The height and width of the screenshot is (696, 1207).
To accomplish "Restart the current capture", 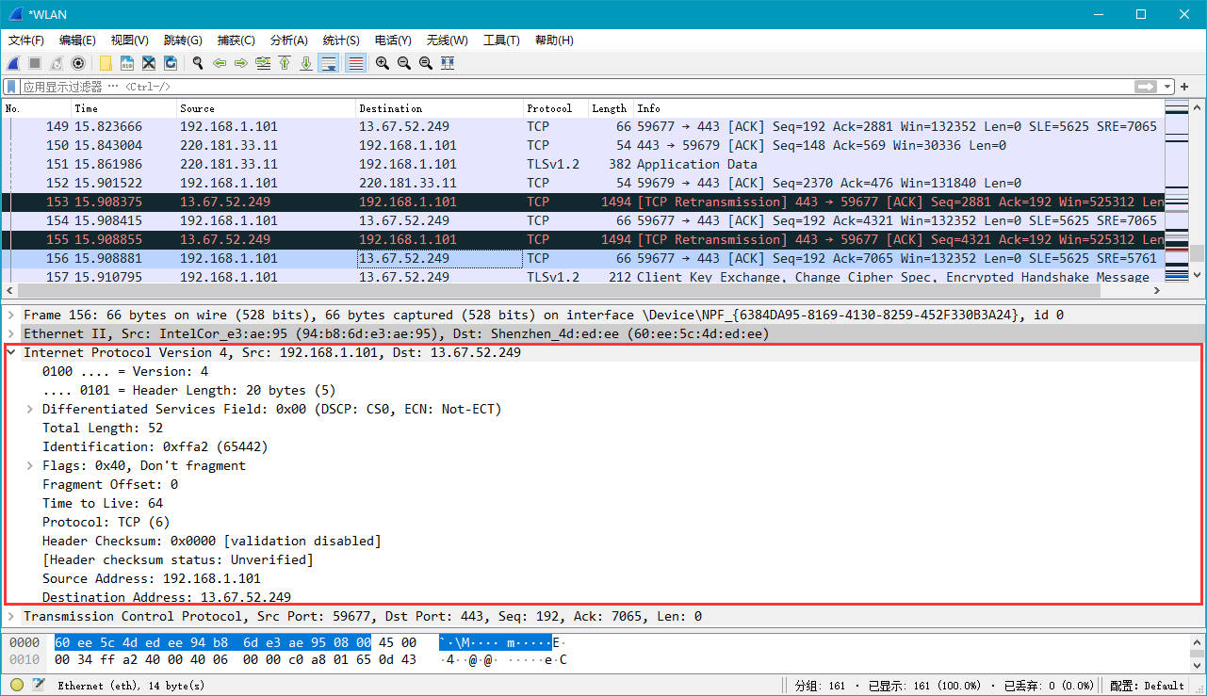I will point(57,63).
